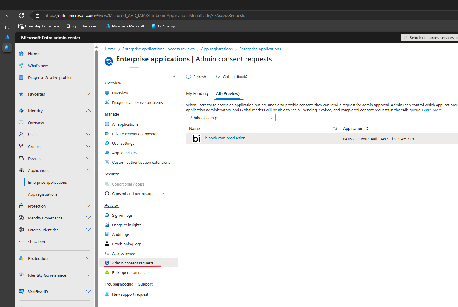Click the bibook.com production app logo

point(197,138)
